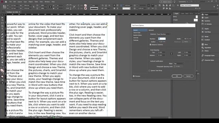The width and height of the screenshot is (219, 123).
Task: Open the Layers panel from the dock
Action: pos(206,18)
